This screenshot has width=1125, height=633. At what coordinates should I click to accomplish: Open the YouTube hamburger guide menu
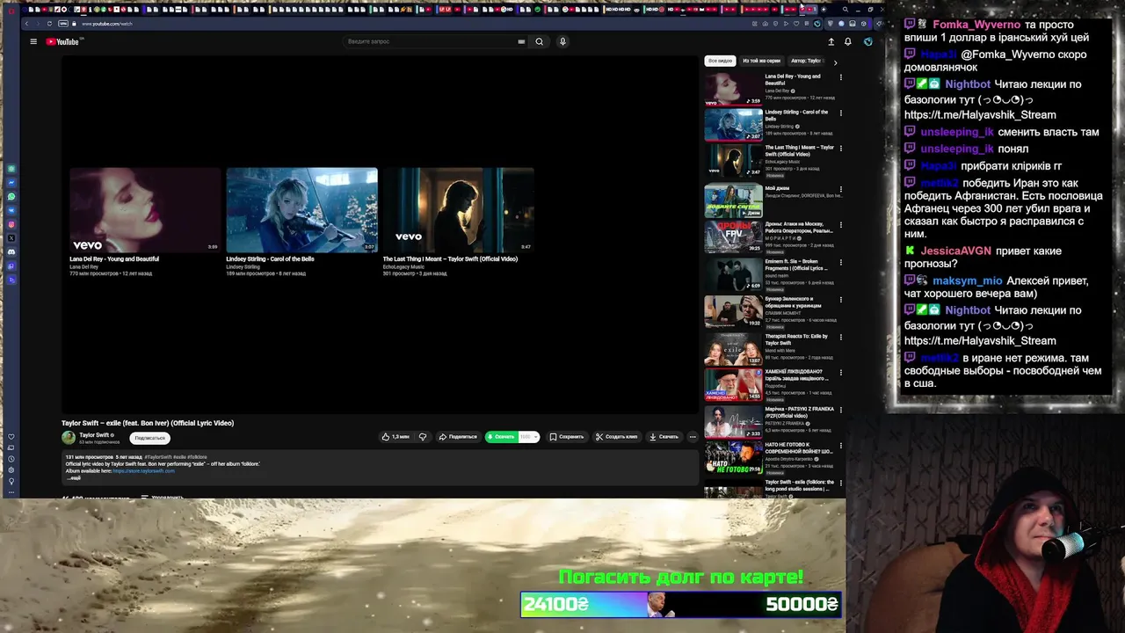pos(33,41)
